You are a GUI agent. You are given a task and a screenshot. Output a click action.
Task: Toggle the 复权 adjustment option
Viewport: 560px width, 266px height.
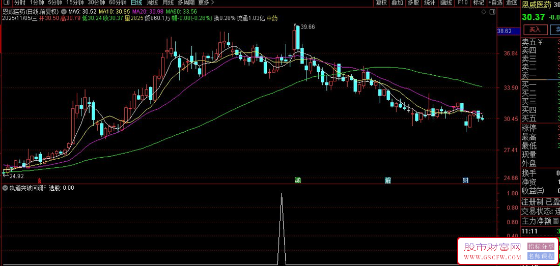(x=381, y=3)
